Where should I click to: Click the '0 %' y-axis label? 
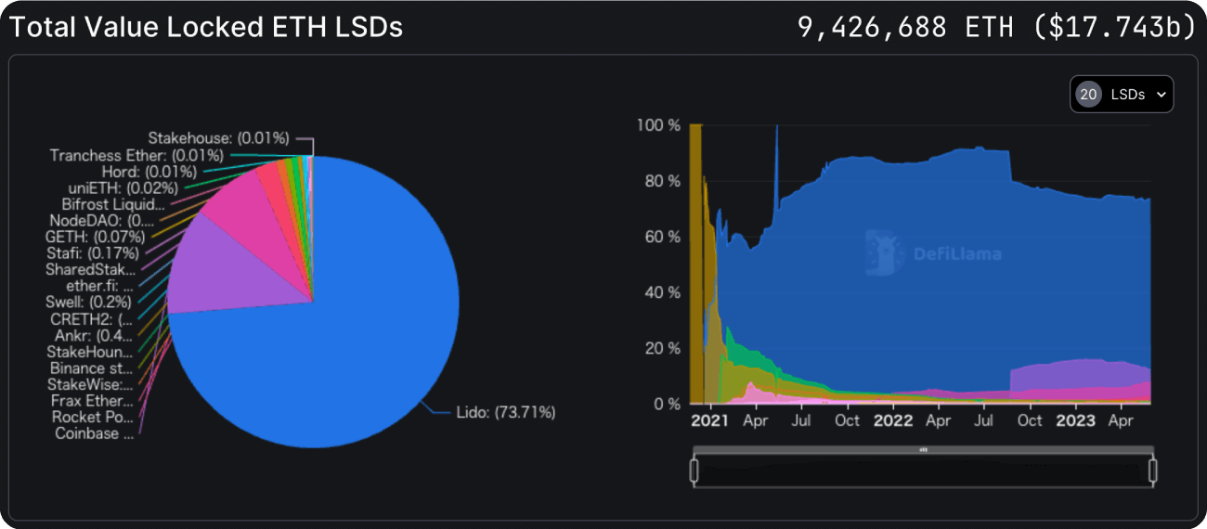pos(667,405)
